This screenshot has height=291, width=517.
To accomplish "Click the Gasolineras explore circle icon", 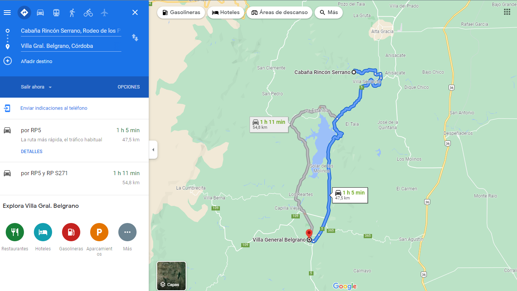I will (71, 232).
